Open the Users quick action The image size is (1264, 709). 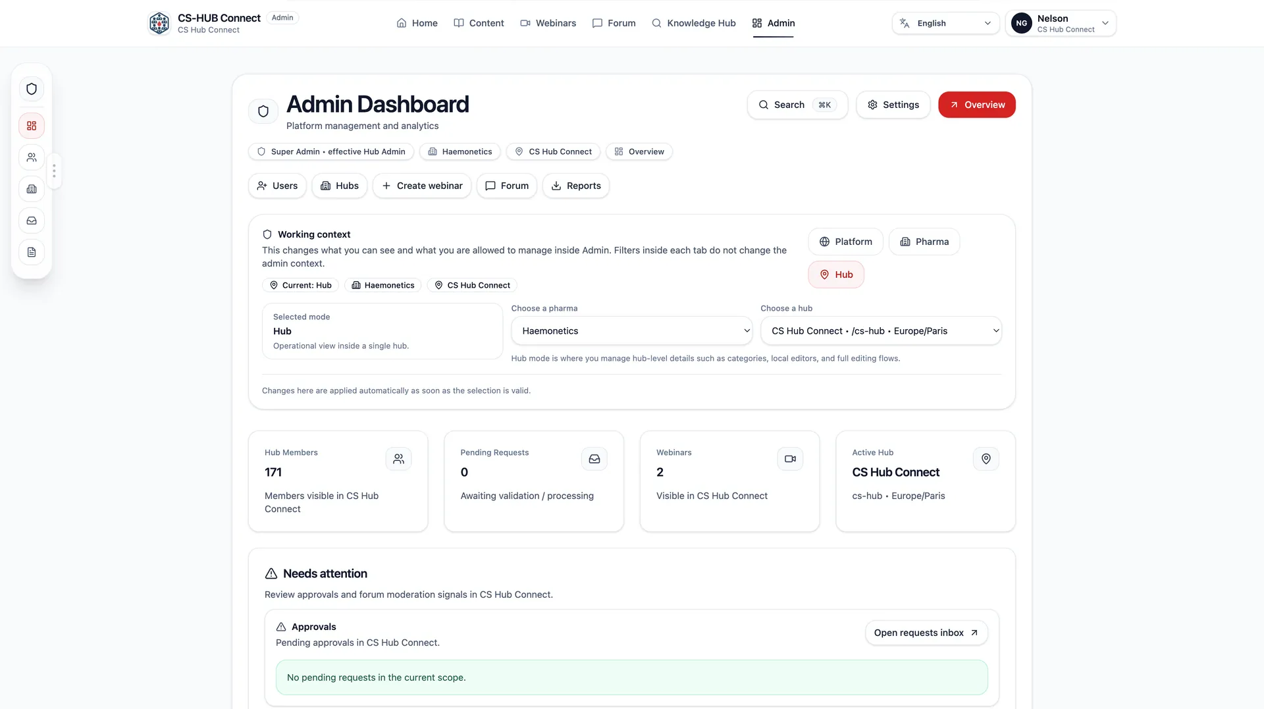point(277,186)
